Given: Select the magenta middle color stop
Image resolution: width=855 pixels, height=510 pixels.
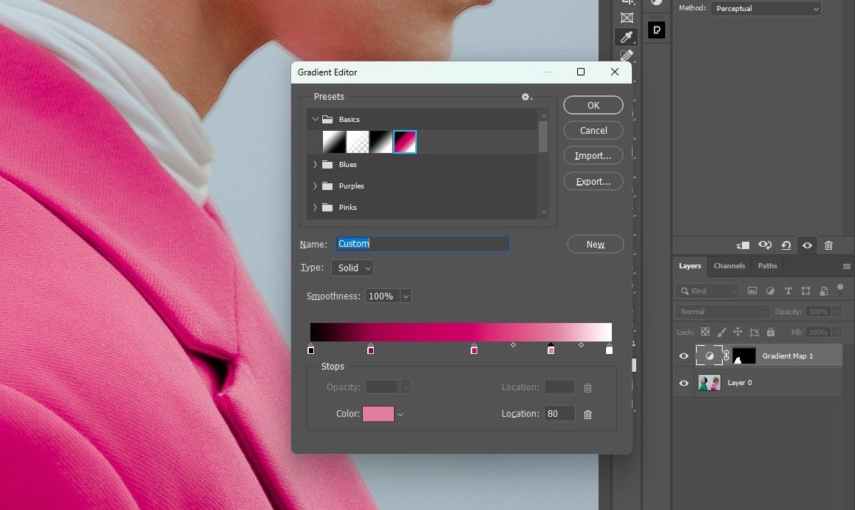Looking at the screenshot, I should pyautogui.click(x=474, y=349).
